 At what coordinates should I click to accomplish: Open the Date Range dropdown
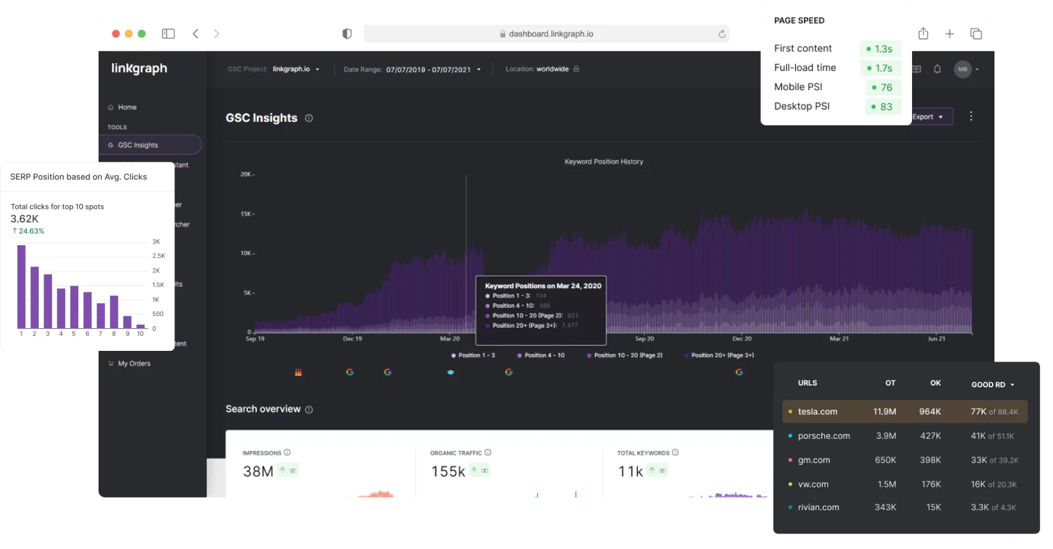point(432,70)
